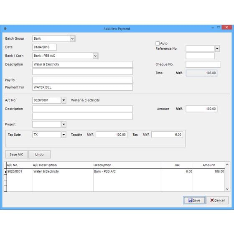Click the Save A/C button
Screen dimensions: 234x234
(x=17, y=154)
